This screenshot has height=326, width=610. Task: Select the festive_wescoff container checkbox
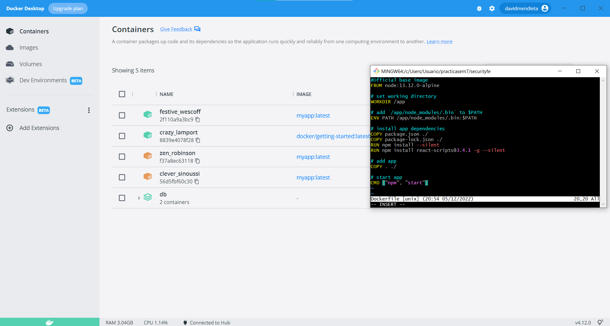pos(122,115)
